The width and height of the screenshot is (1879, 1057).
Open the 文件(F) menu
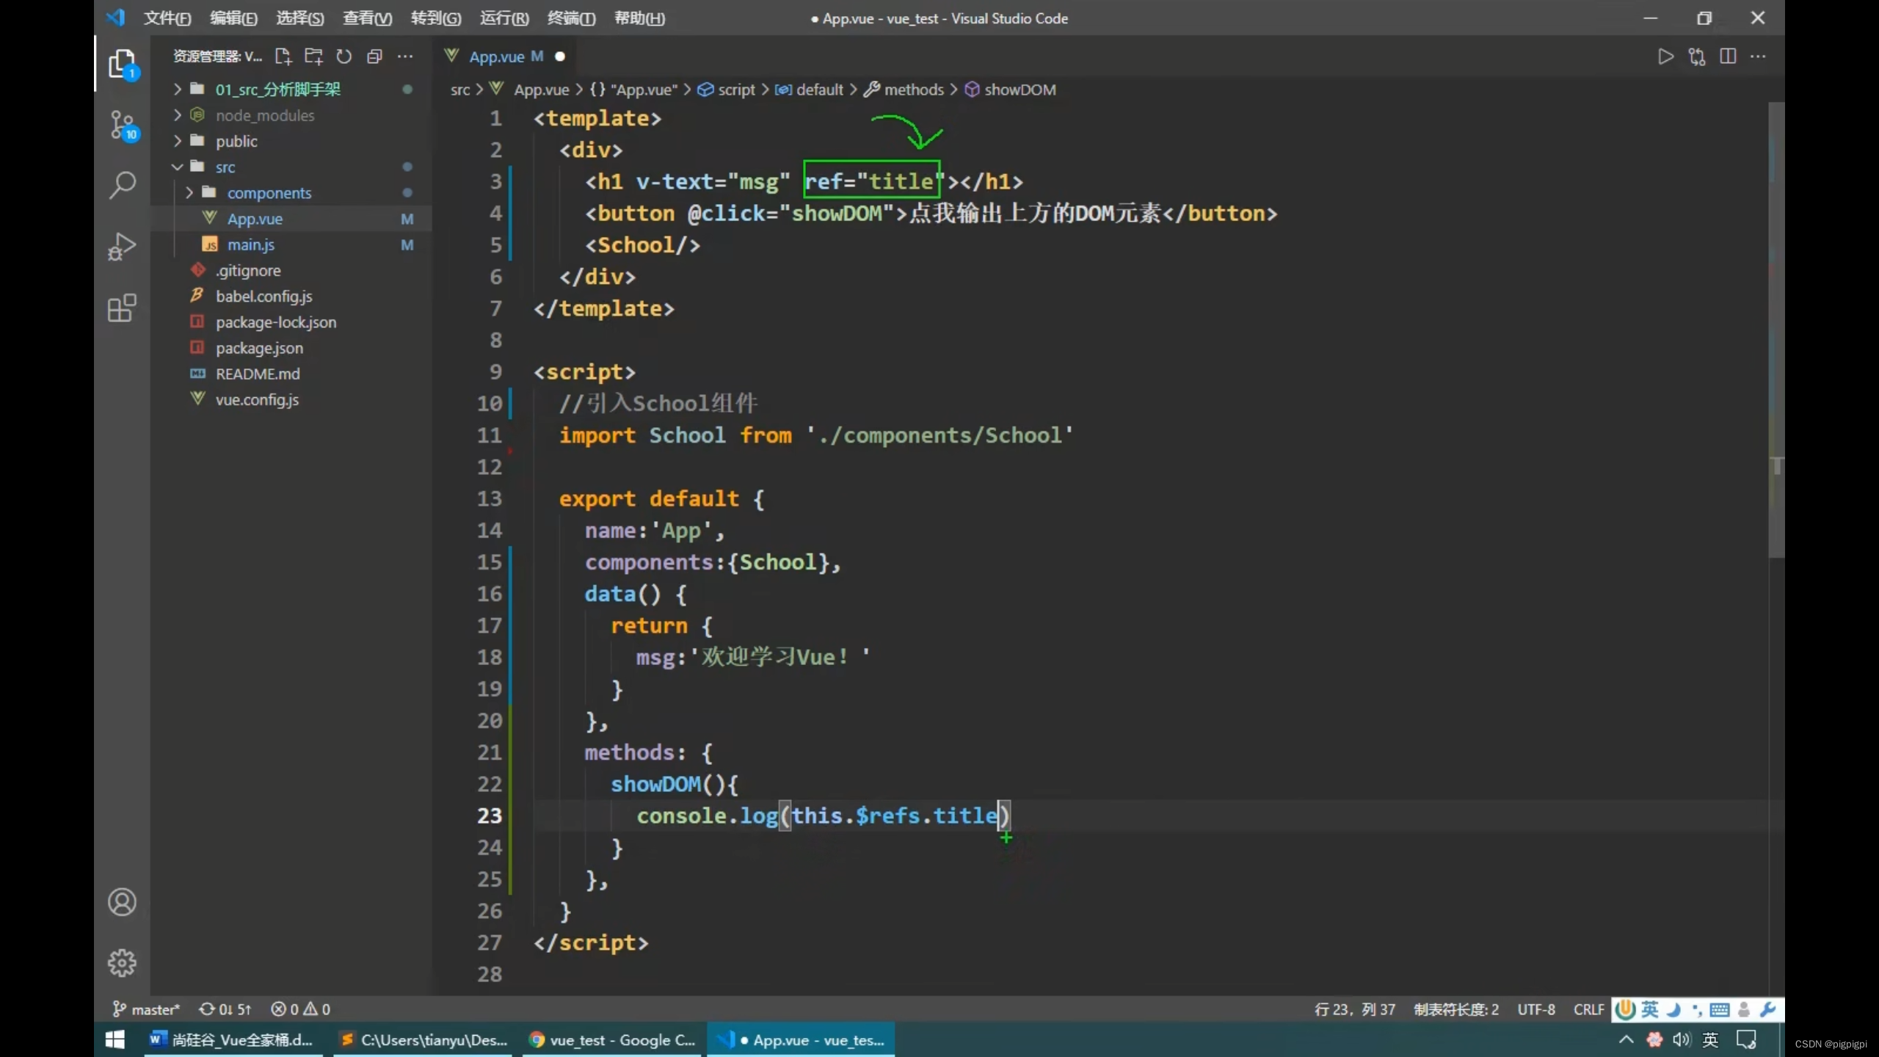(167, 18)
